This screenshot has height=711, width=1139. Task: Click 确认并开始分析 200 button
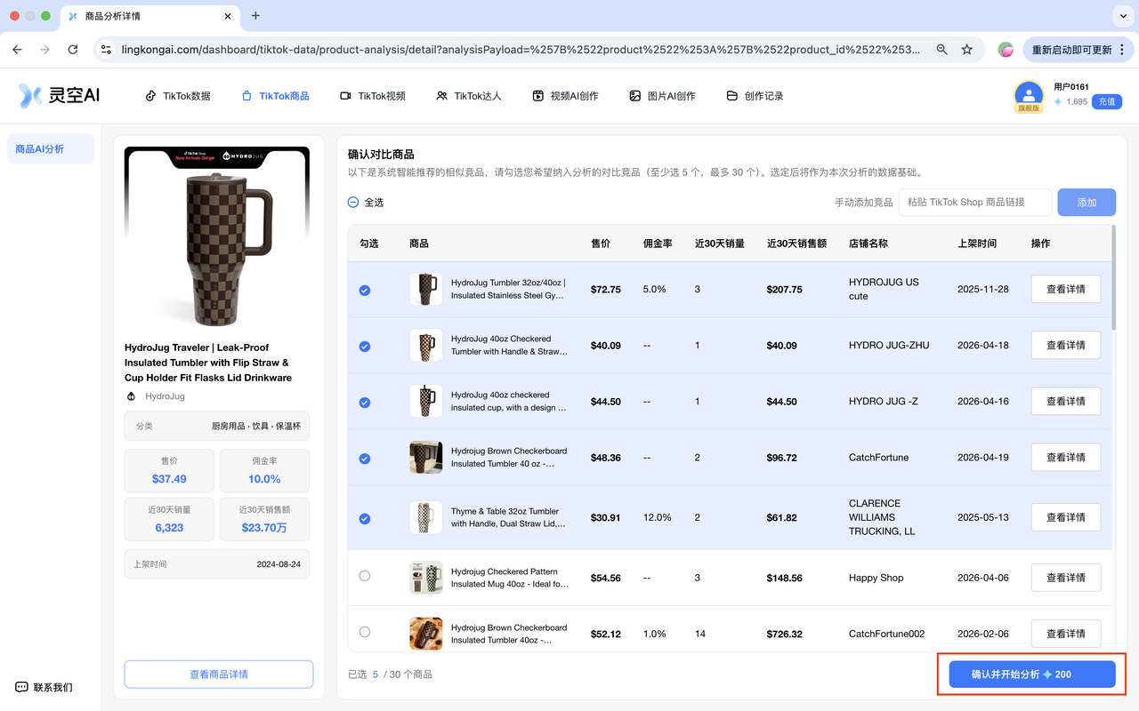click(x=1032, y=675)
